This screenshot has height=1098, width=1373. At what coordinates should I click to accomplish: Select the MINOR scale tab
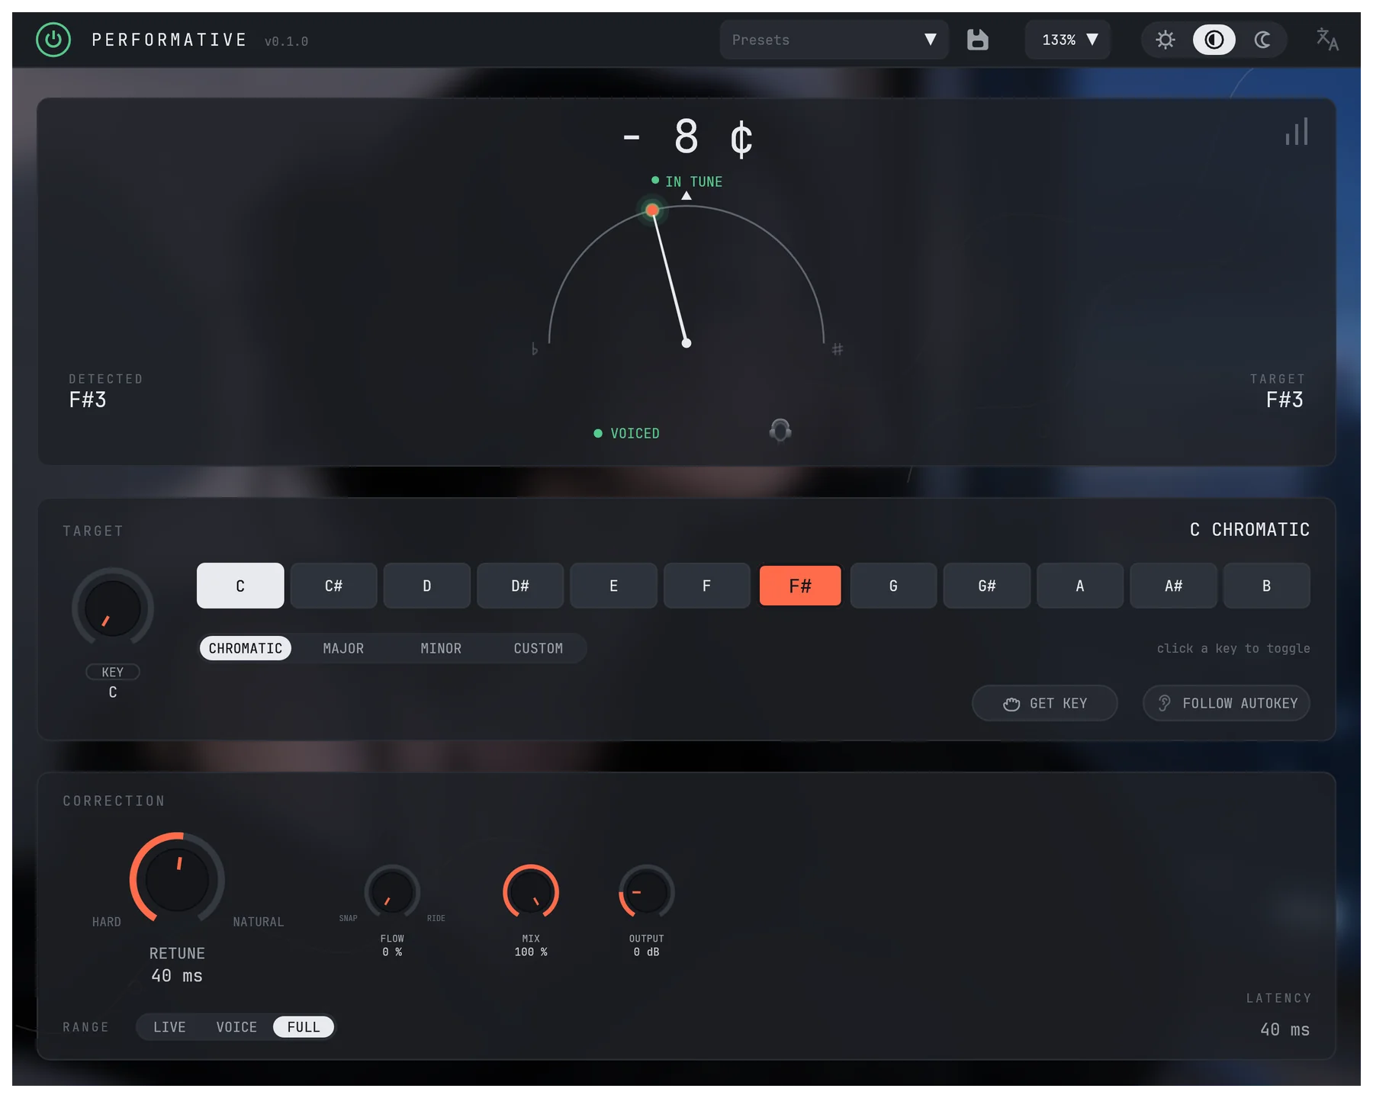[441, 648]
